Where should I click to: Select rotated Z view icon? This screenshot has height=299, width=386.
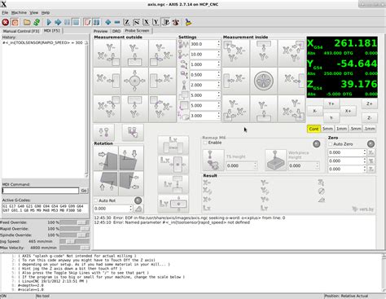coord(137,22)
